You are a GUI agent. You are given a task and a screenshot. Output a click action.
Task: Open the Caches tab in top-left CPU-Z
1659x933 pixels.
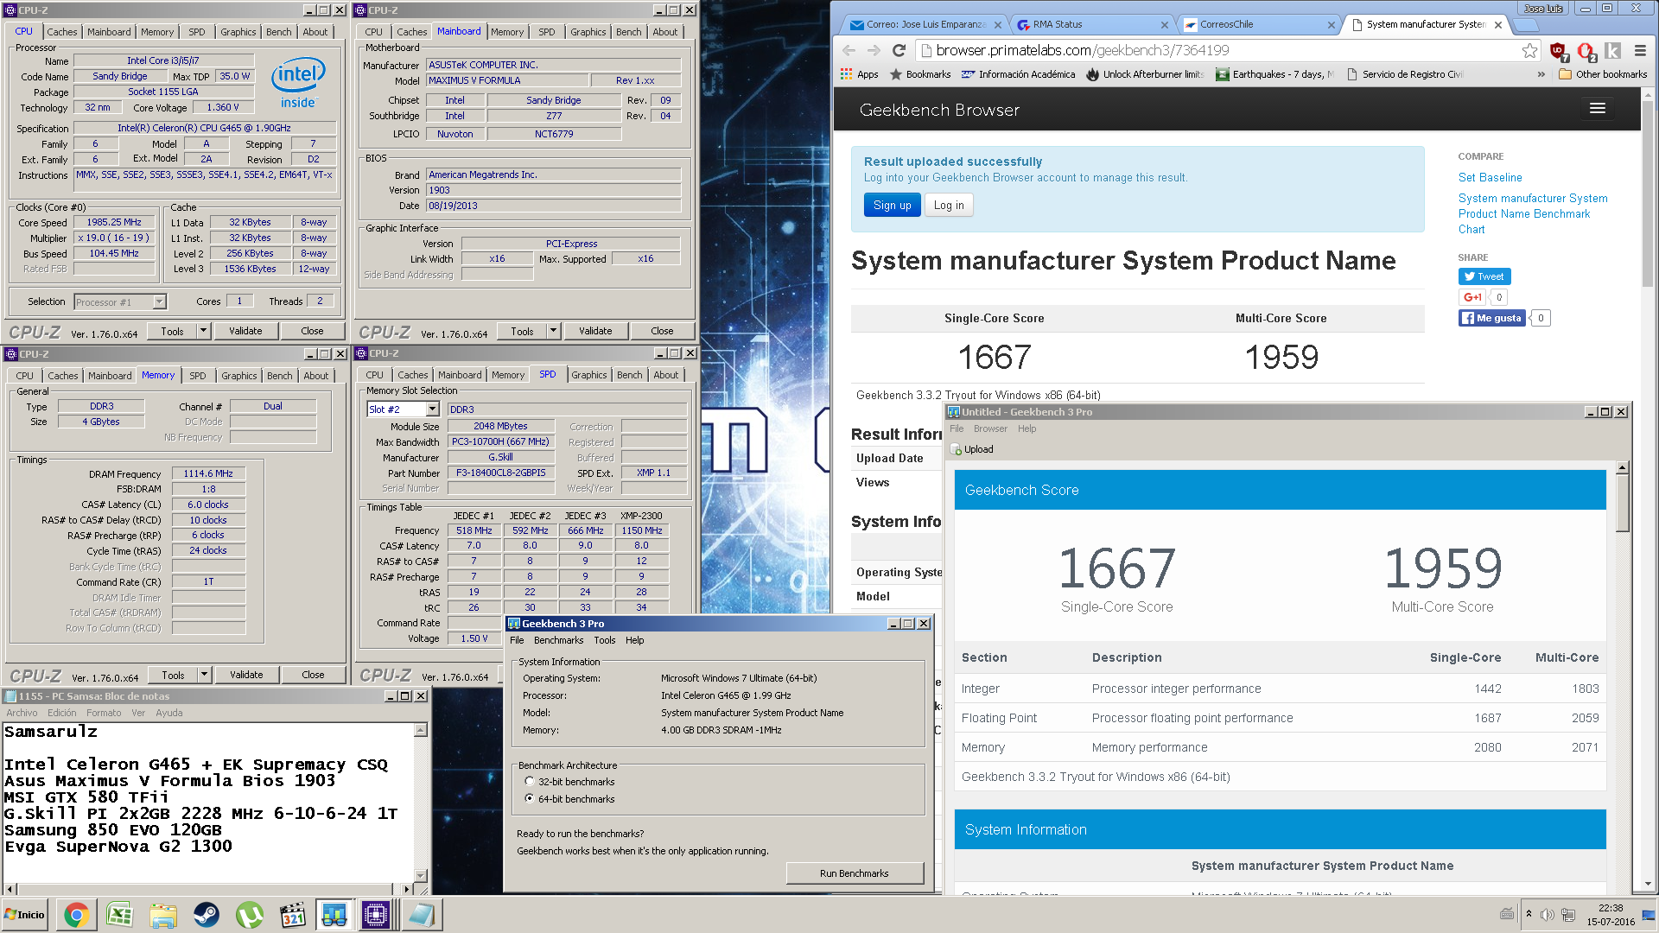pyautogui.click(x=62, y=32)
